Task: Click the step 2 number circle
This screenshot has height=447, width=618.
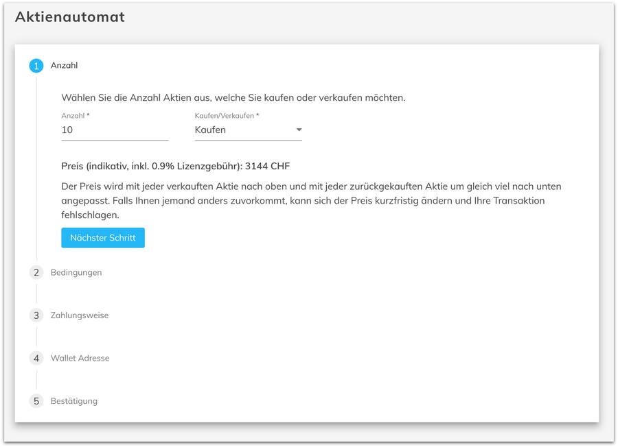Action: point(36,273)
